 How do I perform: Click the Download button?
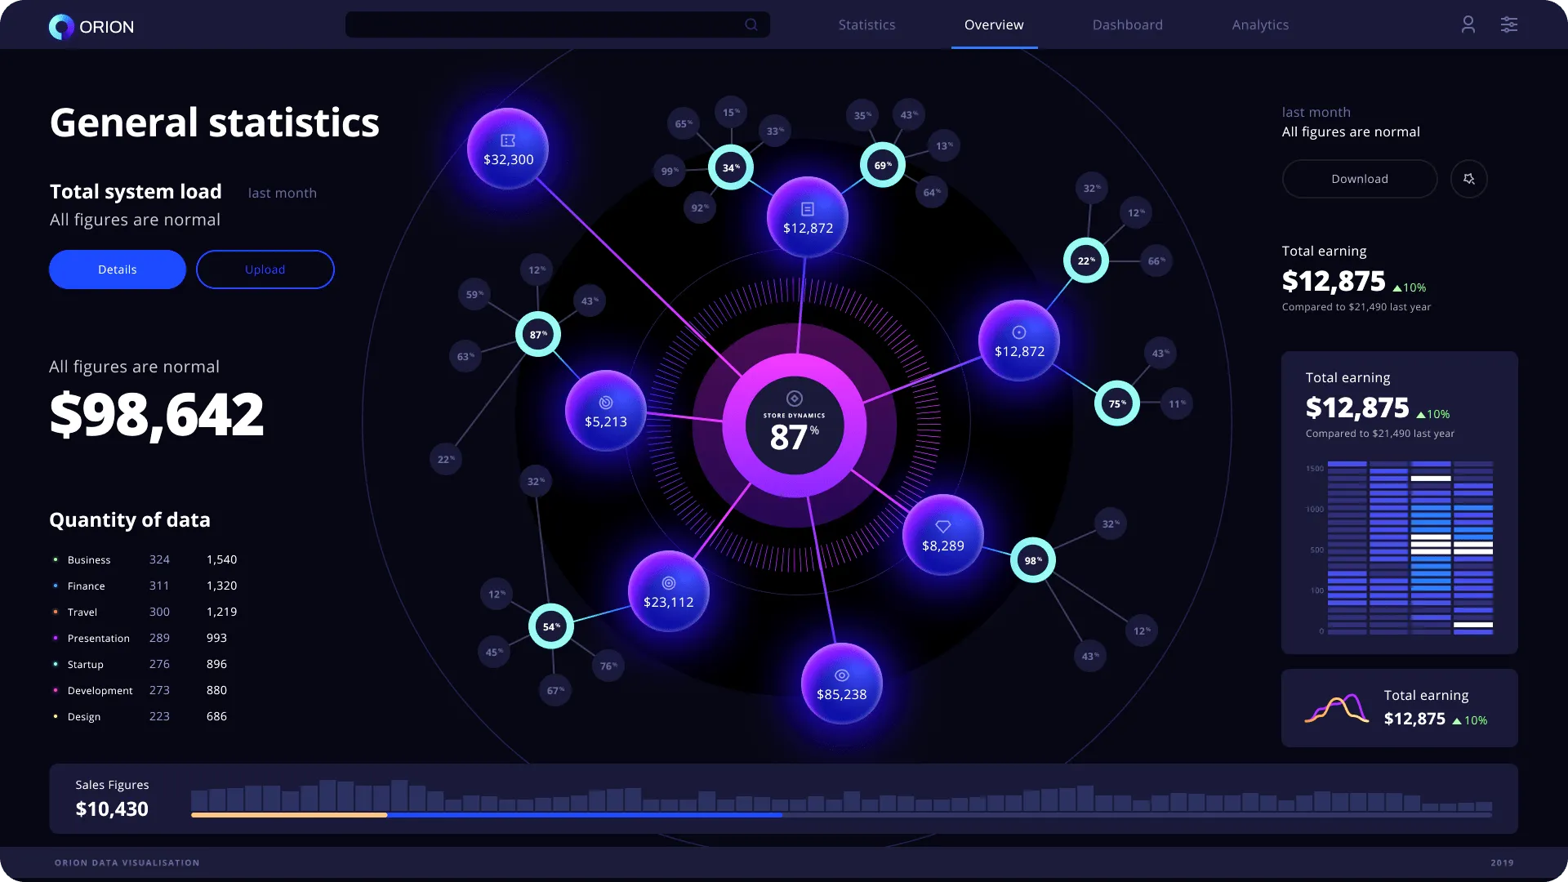click(1359, 179)
